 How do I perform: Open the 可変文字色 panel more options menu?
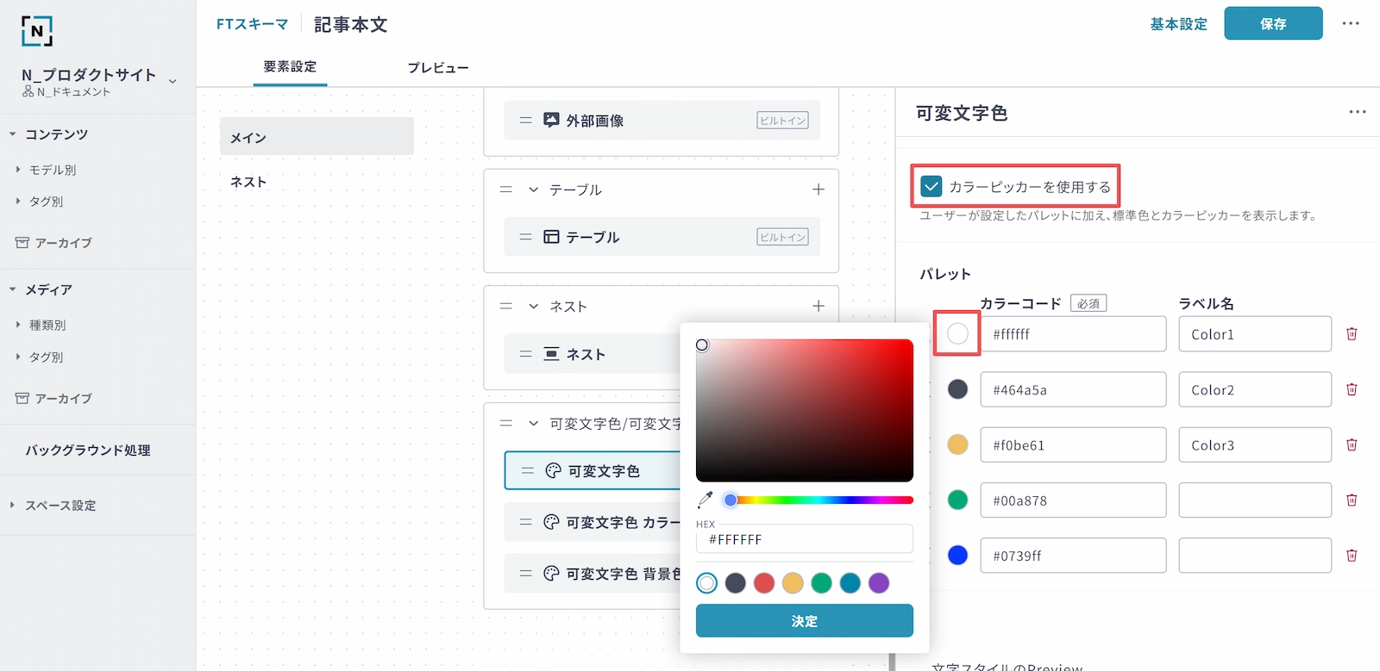[x=1357, y=112]
